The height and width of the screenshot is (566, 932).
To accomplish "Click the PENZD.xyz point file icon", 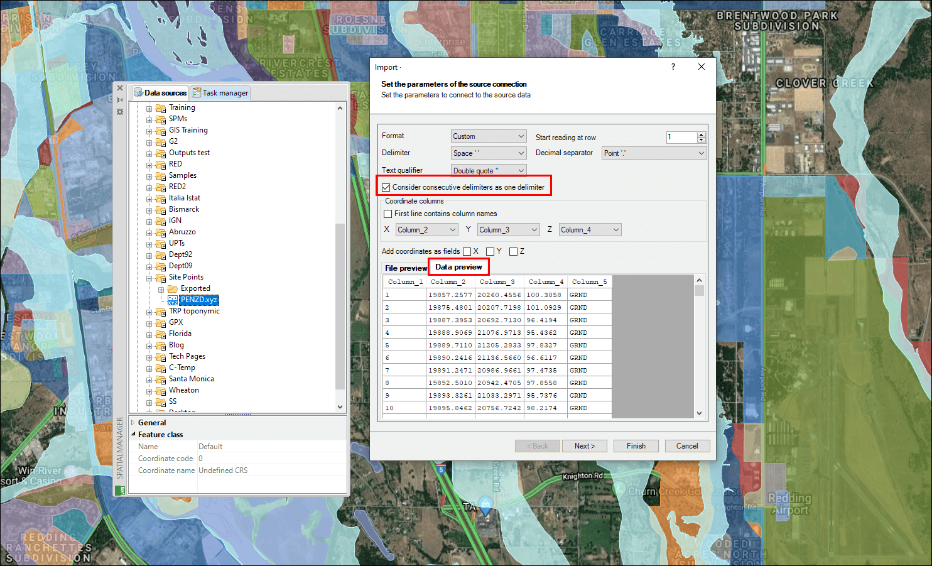I will (x=173, y=300).
